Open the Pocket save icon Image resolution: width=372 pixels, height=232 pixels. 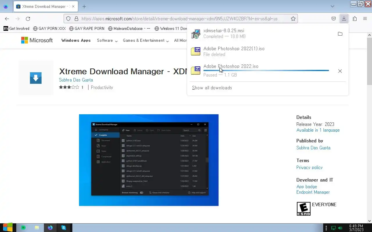[x=334, y=19]
